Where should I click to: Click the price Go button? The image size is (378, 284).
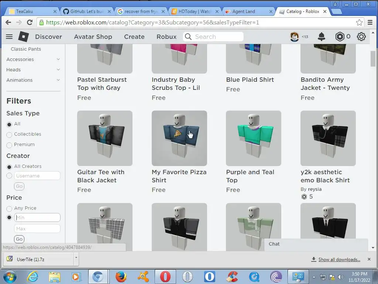point(19,239)
